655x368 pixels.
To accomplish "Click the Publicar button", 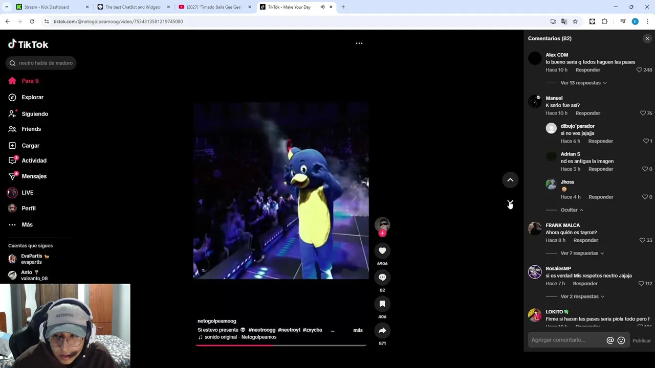I will tap(642, 341).
